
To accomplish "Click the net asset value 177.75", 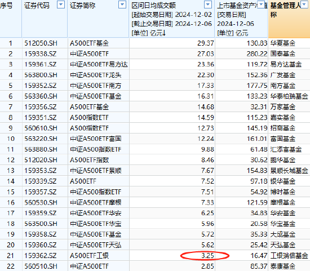I will [257, 86].
